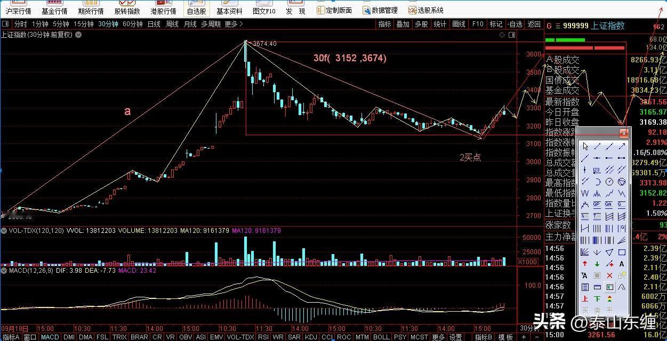Screen dimensions: 667x341
Task: Click the 标记 mark button
Action: point(496,24)
